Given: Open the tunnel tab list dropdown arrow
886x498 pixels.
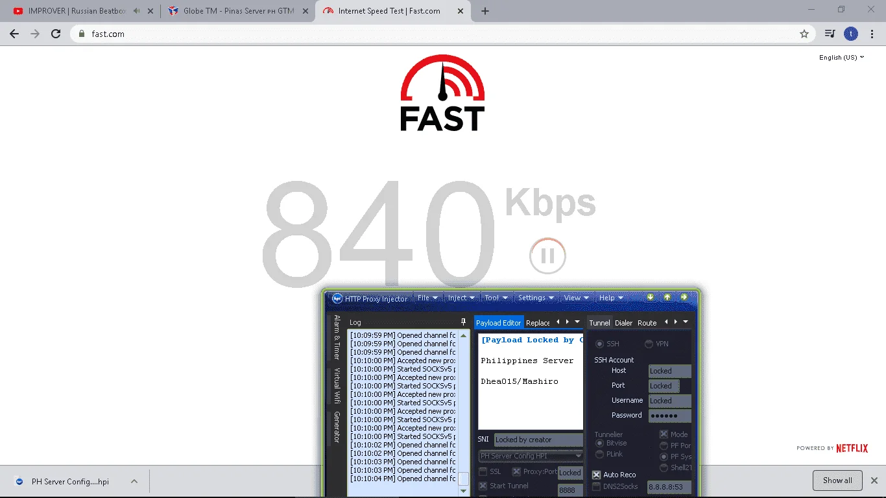Looking at the screenshot, I should pos(686,322).
